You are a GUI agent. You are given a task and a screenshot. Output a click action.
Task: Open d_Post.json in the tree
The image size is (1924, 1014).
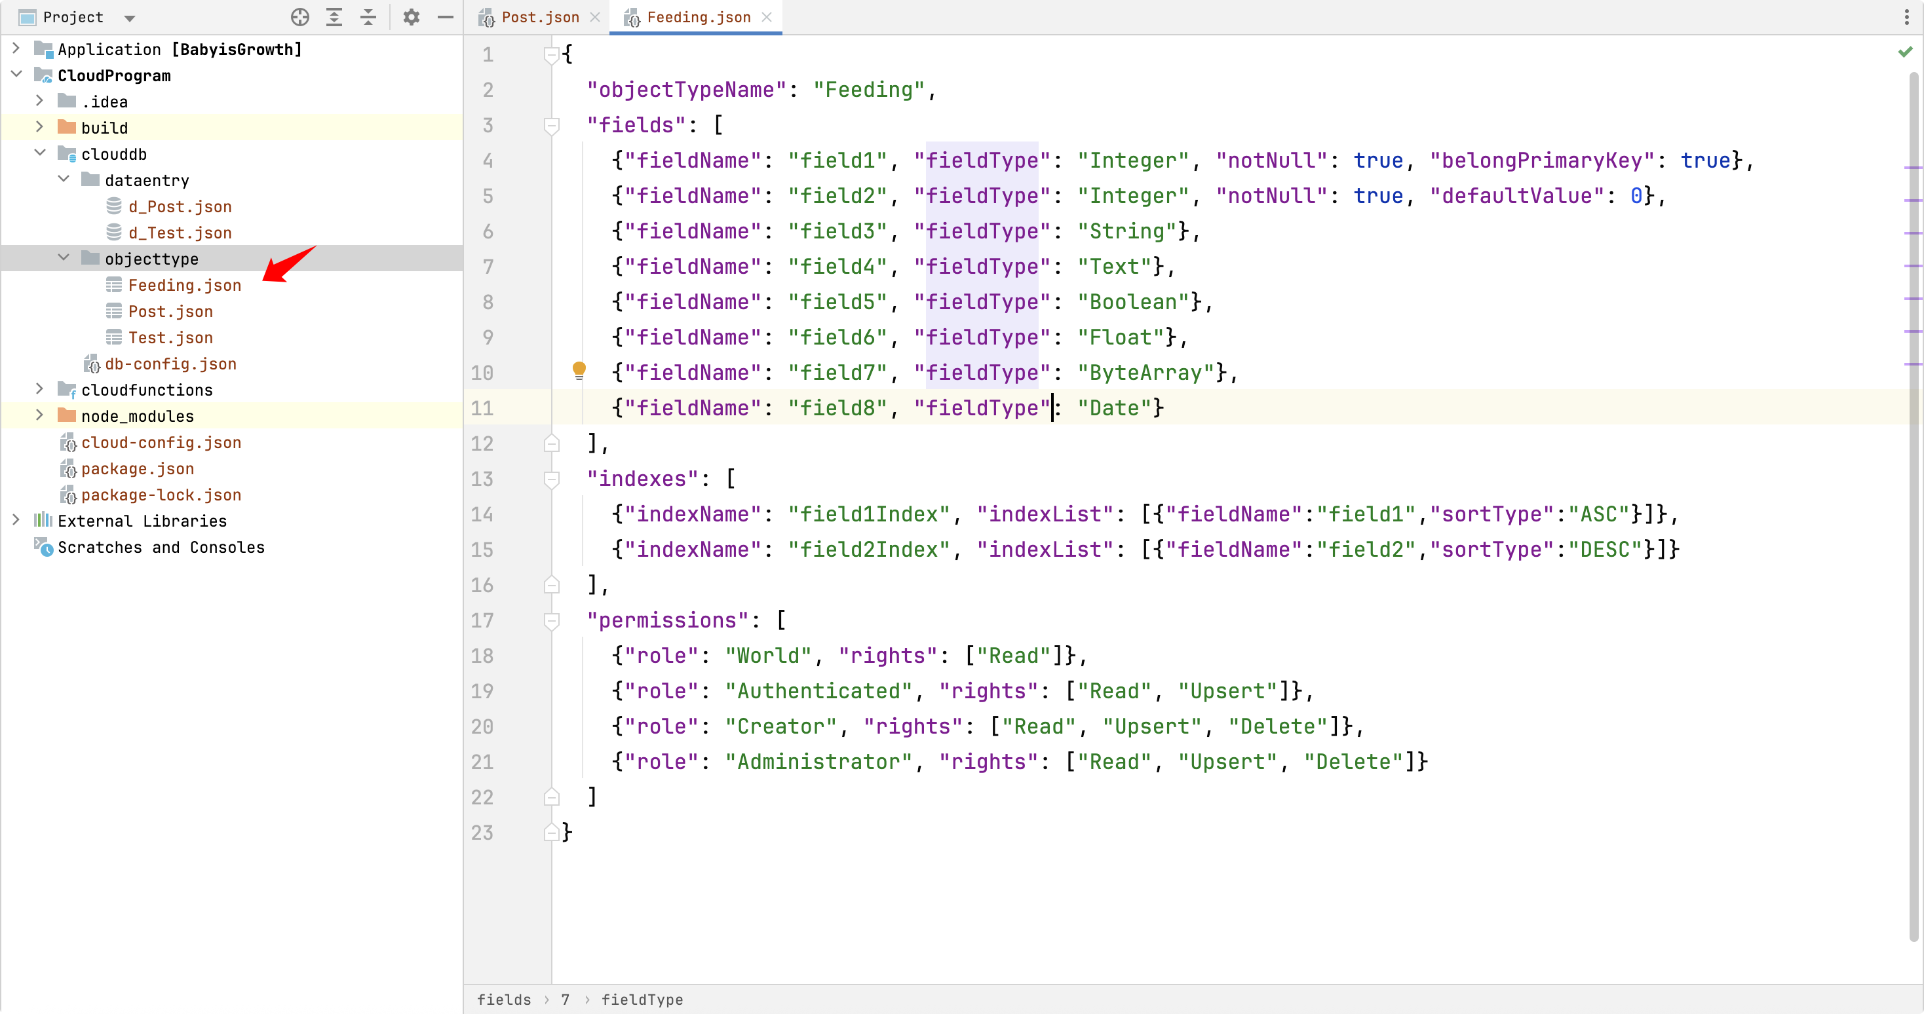180,207
